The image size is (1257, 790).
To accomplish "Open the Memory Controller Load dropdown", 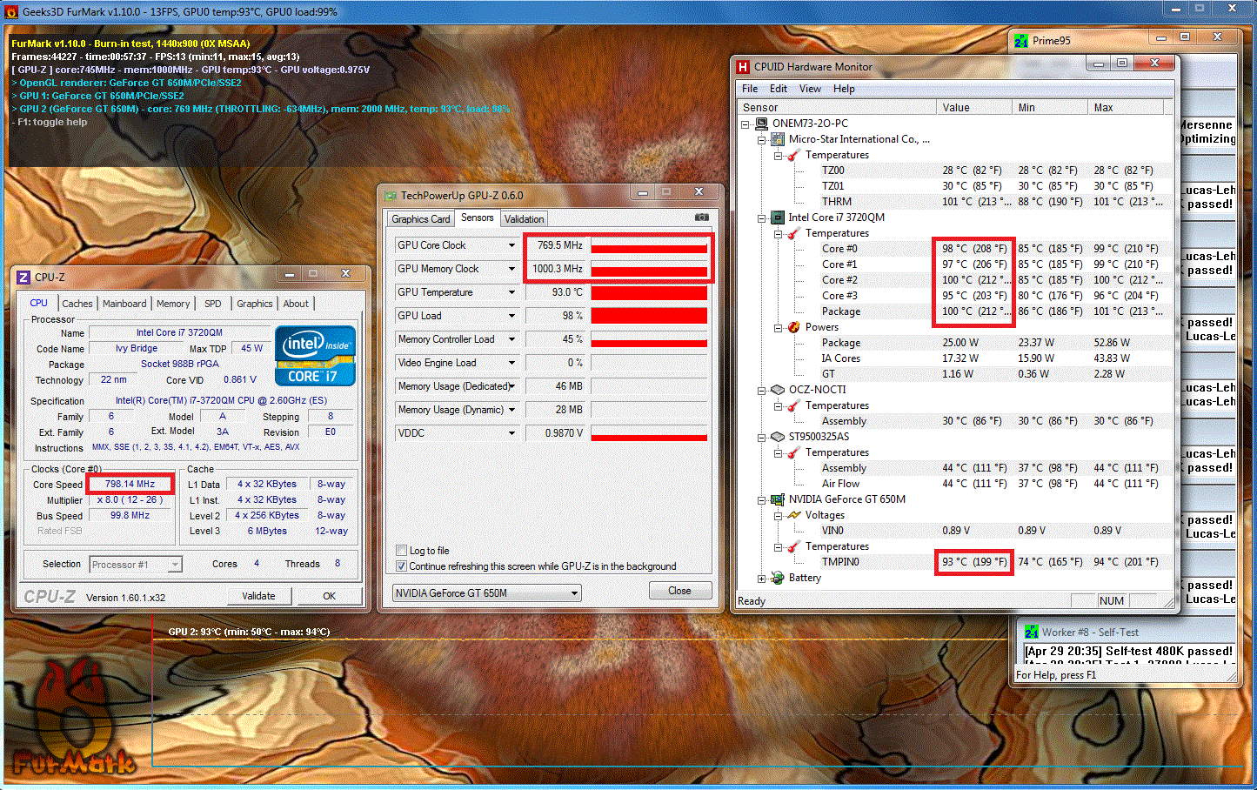I will click(x=511, y=339).
